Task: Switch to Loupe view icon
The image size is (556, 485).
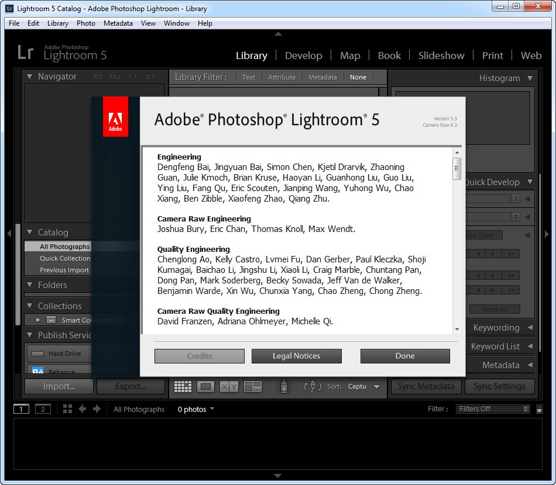Action: point(205,387)
